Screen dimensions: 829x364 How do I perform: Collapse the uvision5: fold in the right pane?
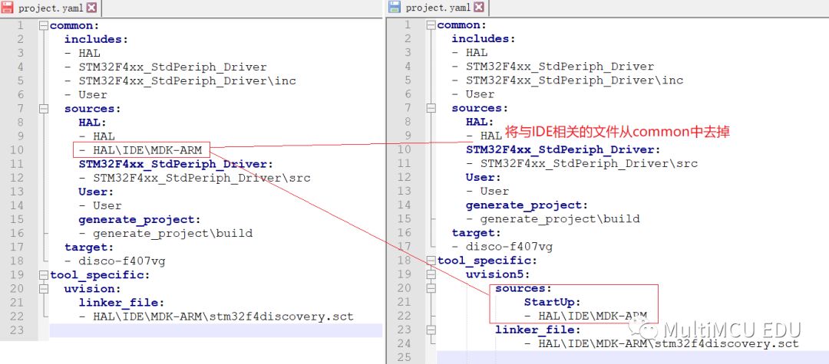tap(431, 274)
